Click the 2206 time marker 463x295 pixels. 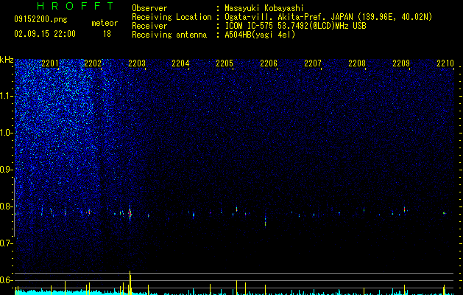pyautogui.click(x=269, y=63)
